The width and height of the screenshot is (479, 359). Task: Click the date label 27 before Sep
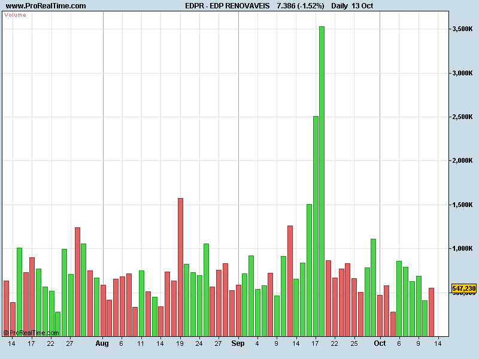(x=218, y=343)
